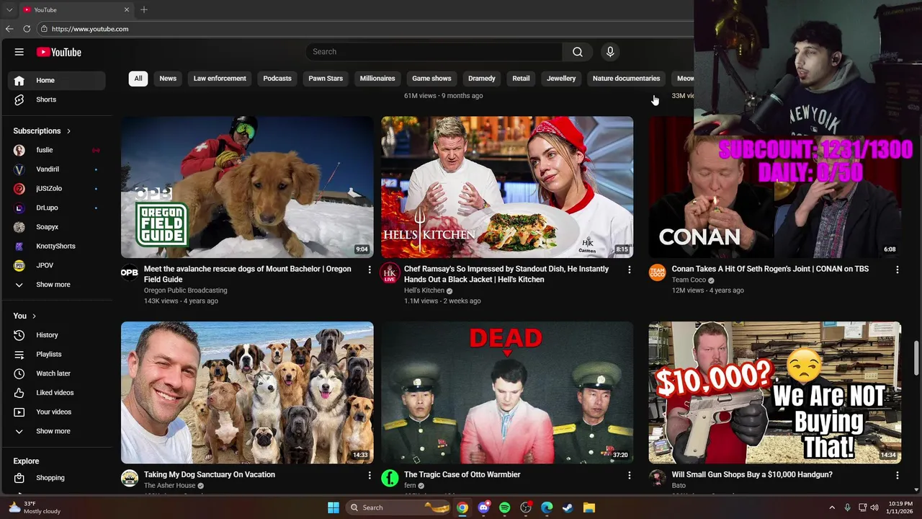Open Hell's Kitchen channel name link
Screen dimensions: 922x519
tap(424, 290)
